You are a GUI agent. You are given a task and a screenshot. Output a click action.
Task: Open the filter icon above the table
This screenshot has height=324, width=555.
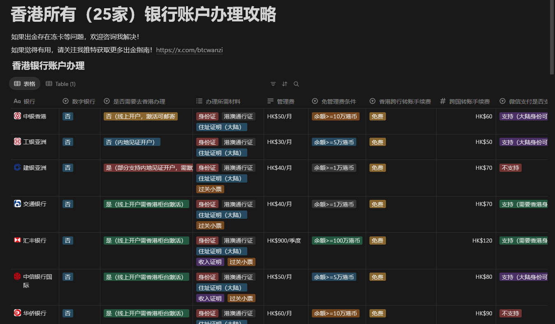coord(273,84)
